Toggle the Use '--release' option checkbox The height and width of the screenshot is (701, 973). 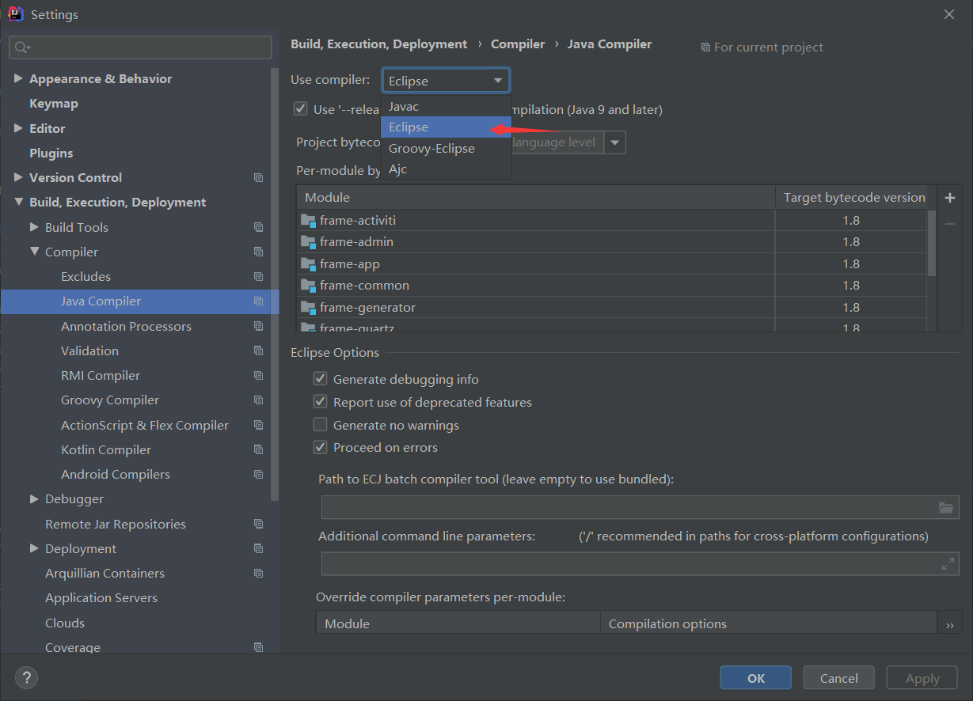click(x=300, y=109)
